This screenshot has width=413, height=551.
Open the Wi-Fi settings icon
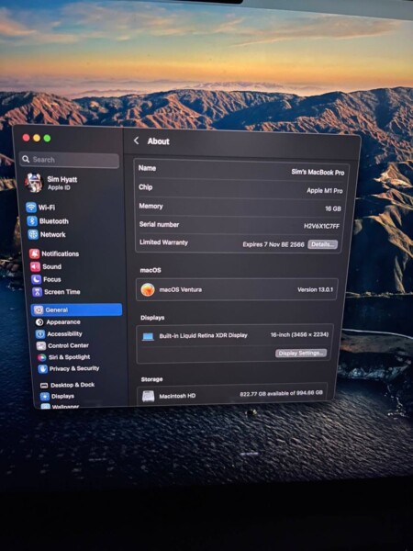click(31, 208)
